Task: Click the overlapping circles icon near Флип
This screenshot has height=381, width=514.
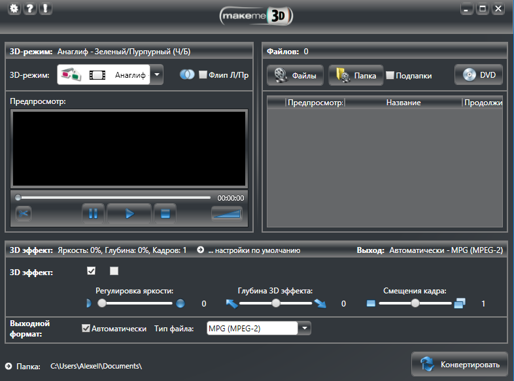Action: (187, 75)
